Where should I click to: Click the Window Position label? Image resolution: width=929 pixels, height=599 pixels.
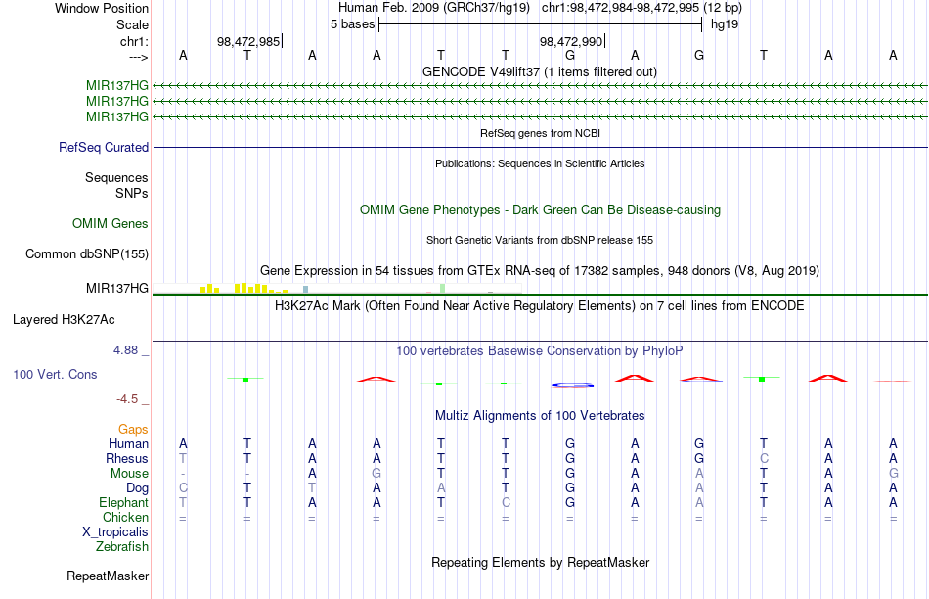click(x=102, y=8)
